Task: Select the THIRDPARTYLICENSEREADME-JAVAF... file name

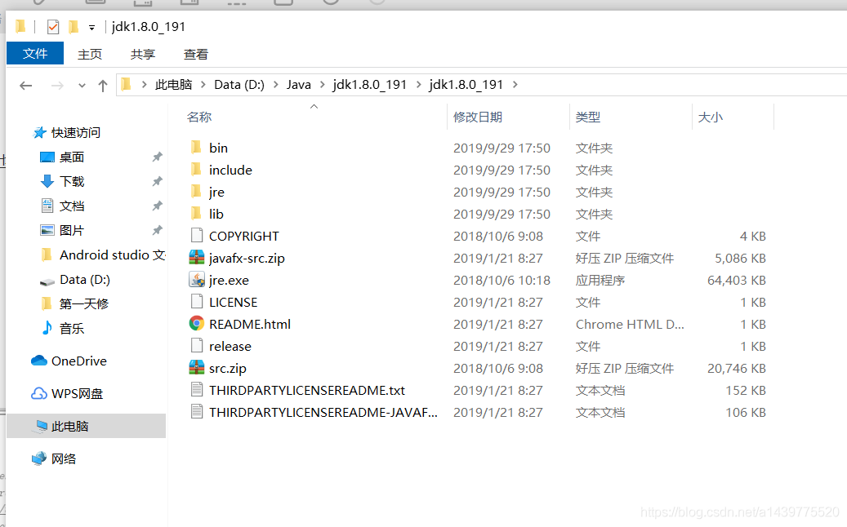Action: tap(323, 413)
